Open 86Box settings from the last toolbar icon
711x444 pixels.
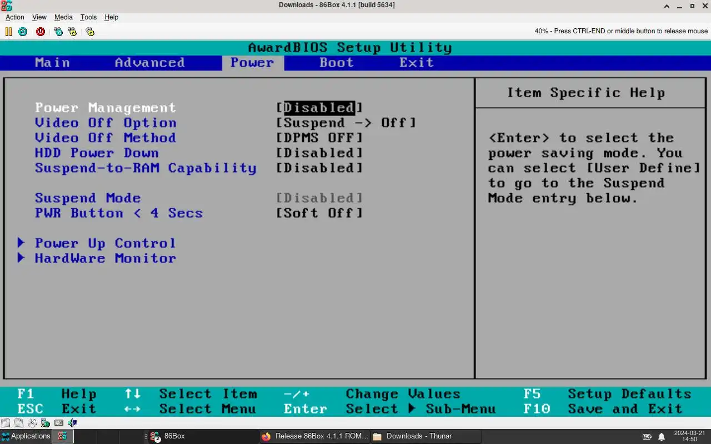(90, 32)
